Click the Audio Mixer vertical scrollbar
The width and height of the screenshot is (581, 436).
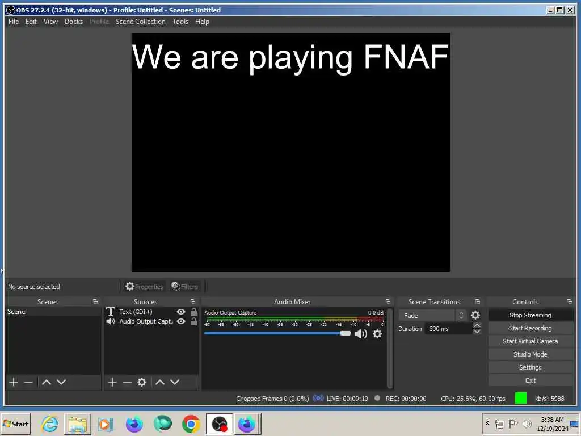tap(389, 347)
